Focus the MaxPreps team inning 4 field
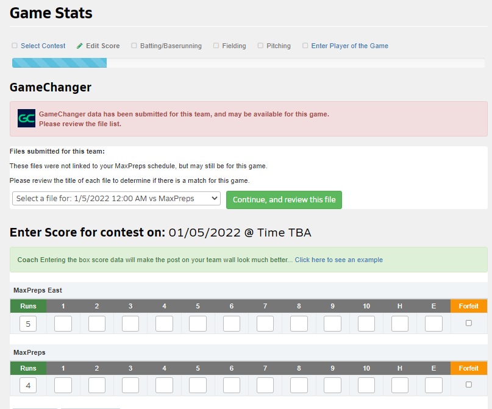492x409 pixels. point(164,385)
